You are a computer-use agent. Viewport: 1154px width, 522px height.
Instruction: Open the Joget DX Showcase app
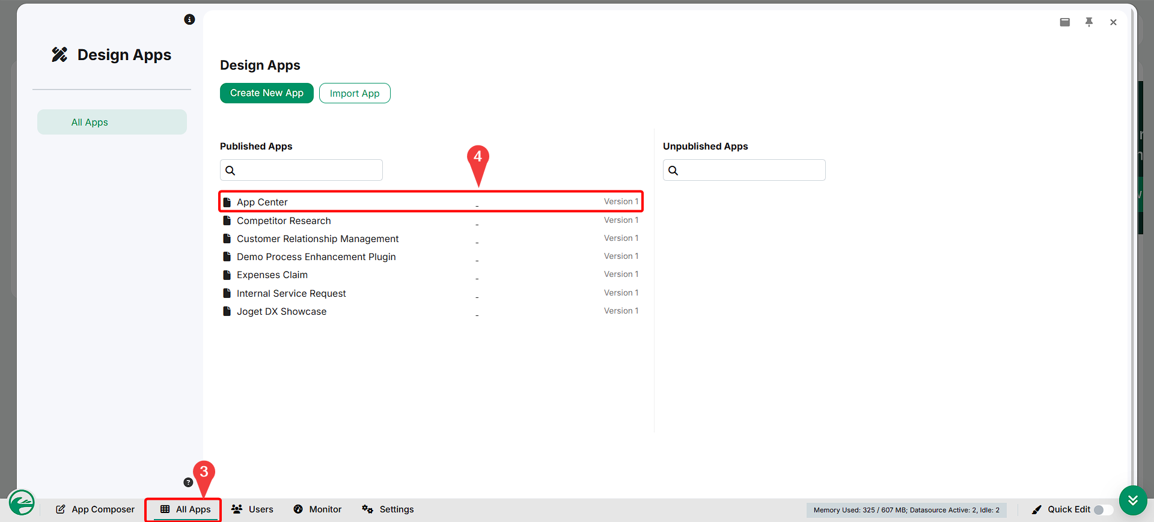click(282, 311)
